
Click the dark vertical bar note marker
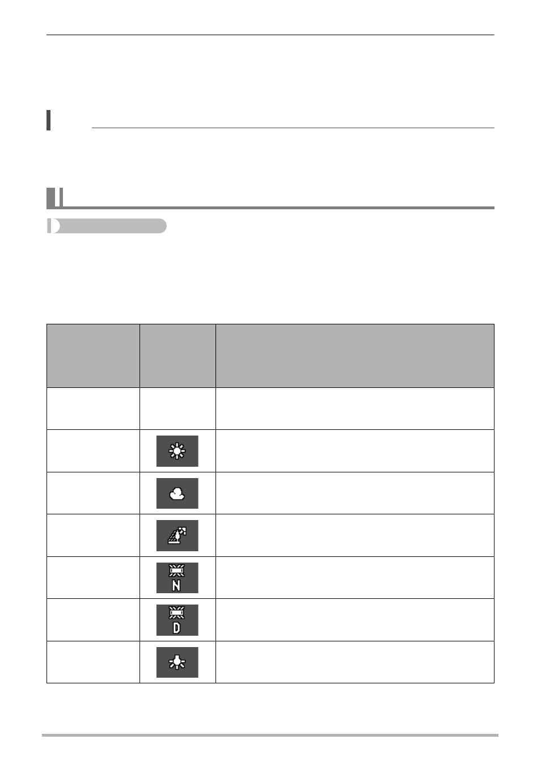pyautogui.click(x=49, y=120)
